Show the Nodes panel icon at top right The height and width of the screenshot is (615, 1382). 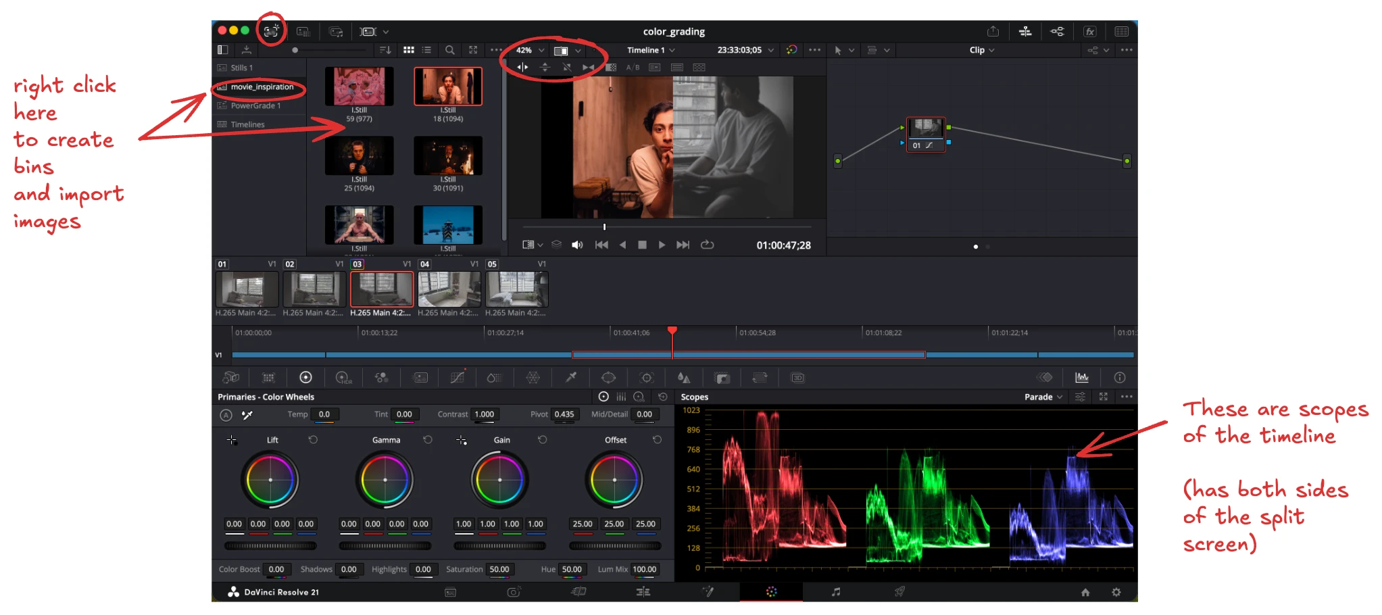1058,31
